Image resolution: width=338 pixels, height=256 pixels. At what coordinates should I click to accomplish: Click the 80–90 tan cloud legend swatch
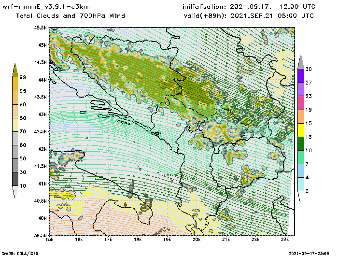pyautogui.click(x=15, y=111)
